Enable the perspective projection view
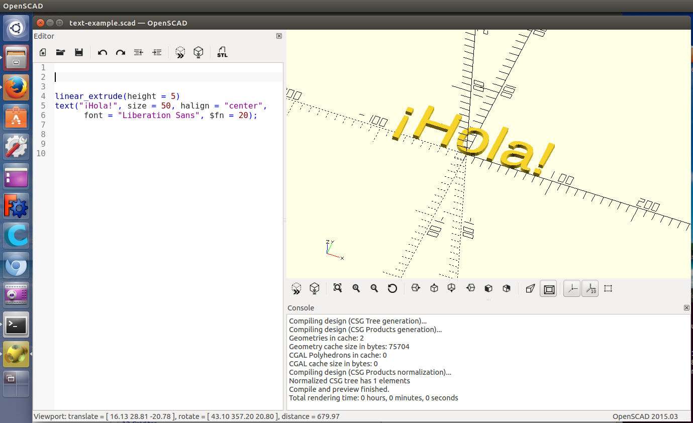The height and width of the screenshot is (423, 693). pyautogui.click(x=530, y=288)
